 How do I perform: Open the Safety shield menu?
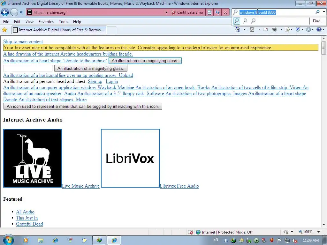[x=300, y=30]
